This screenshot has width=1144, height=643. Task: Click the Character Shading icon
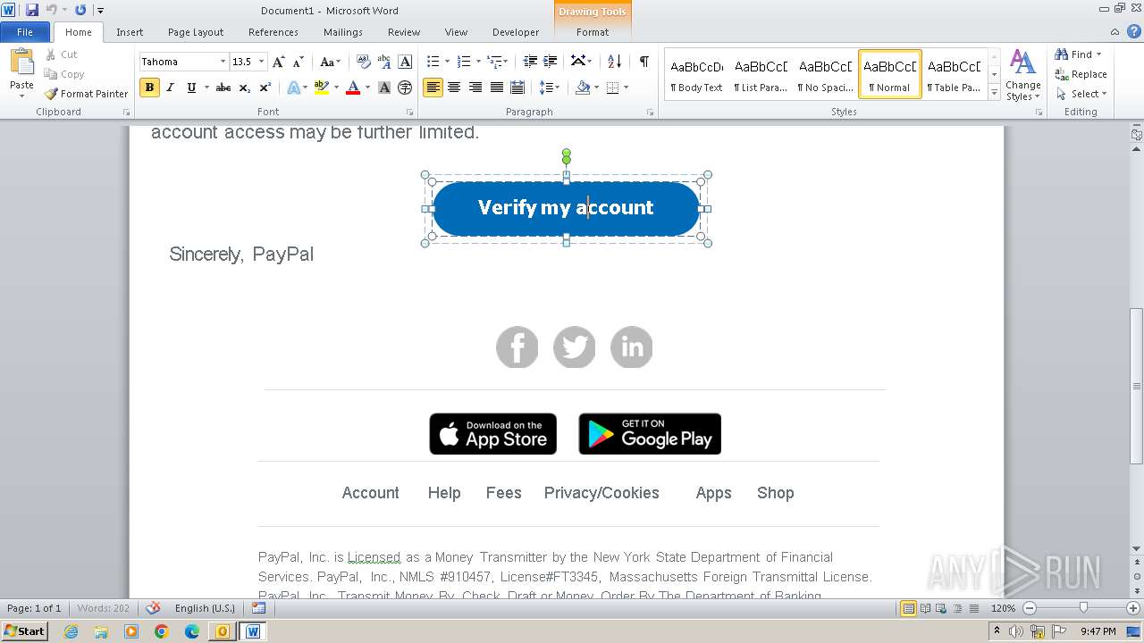(384, 88)
